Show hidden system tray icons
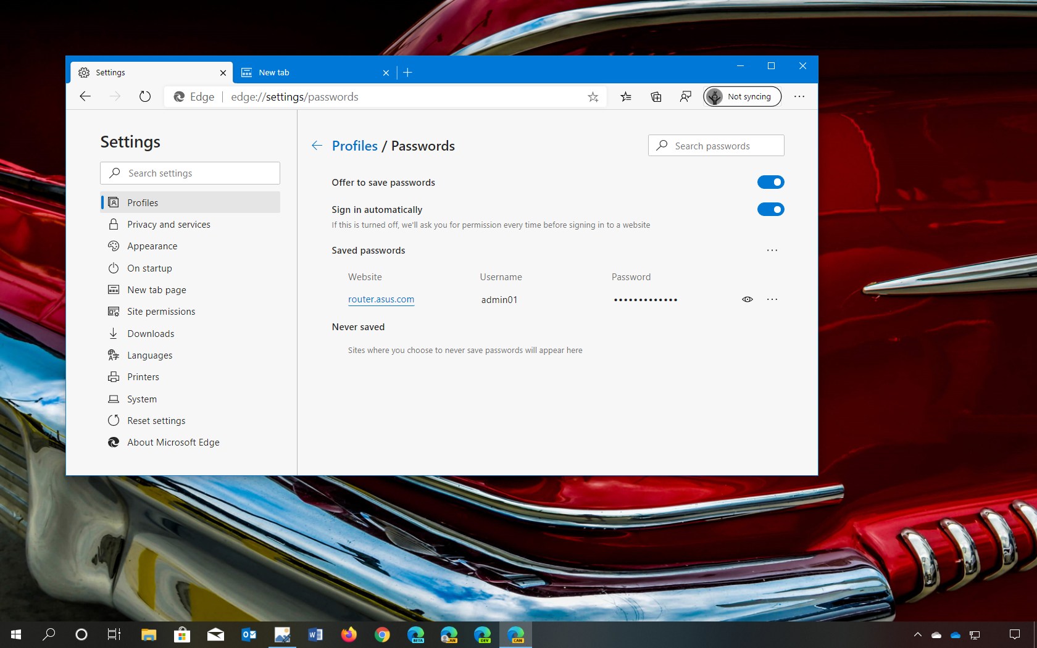Image resolution: width=1037 pixels, height=648 pixels. point(918,634)
